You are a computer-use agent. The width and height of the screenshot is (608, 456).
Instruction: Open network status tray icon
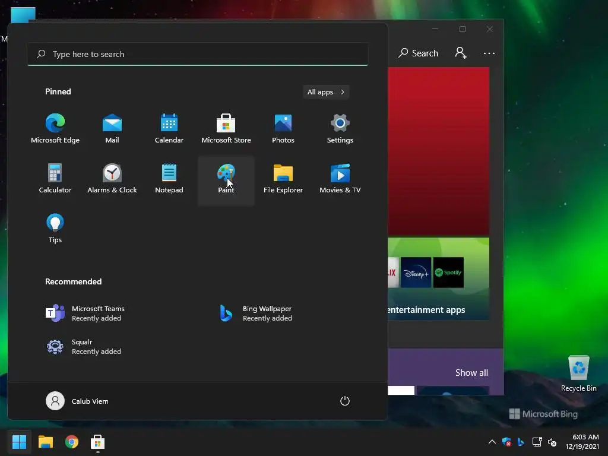point(537,442)
